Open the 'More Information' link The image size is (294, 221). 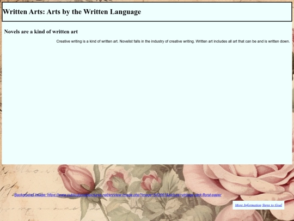(248, 205)
